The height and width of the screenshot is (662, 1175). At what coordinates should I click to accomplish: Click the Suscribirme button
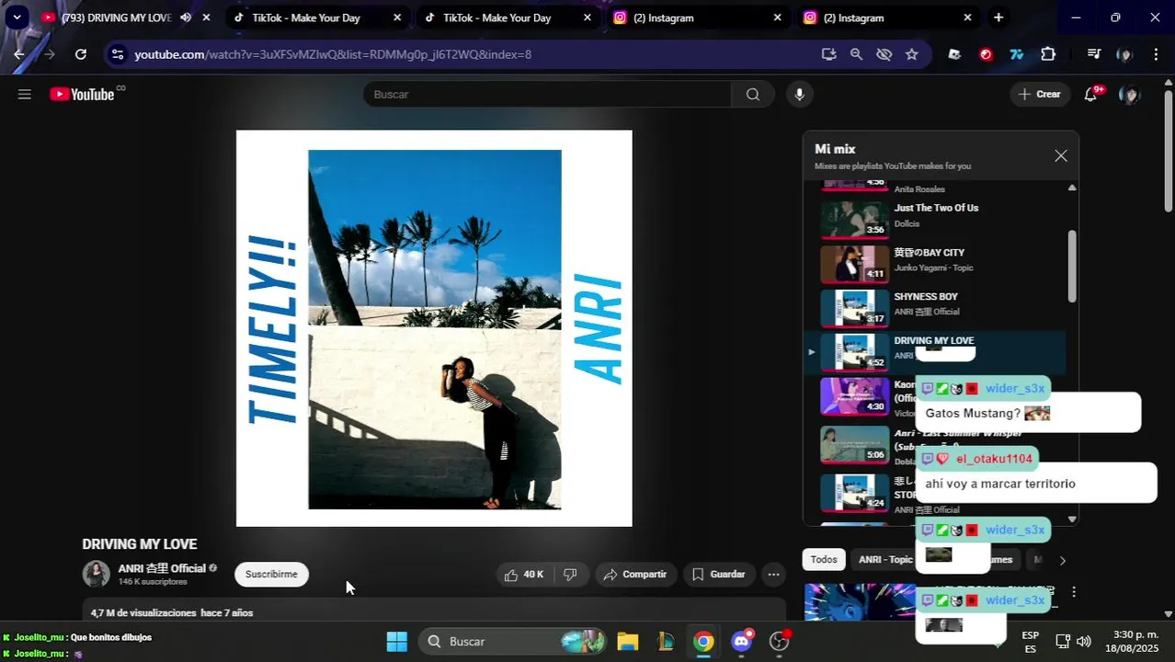(271, 575)
